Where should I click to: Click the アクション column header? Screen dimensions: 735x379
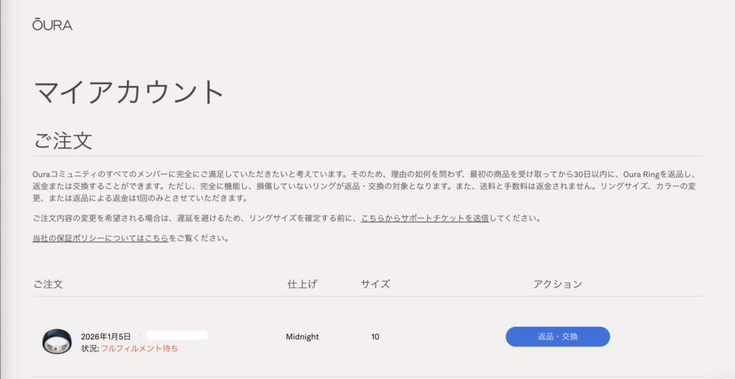(558, 284)
